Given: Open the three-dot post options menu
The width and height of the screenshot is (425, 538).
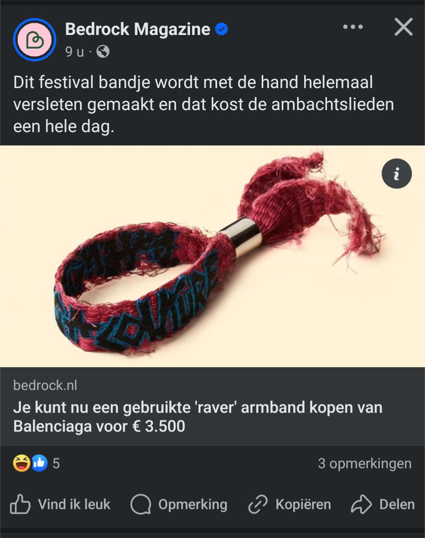Looking at the screenshot, I should click(x=353, y=27).
